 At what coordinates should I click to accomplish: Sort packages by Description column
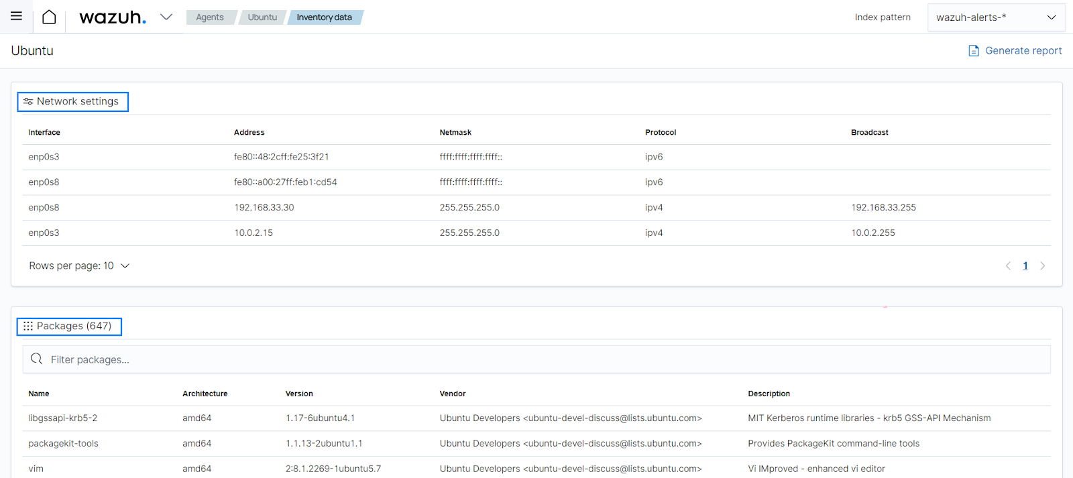click(769, 394)
